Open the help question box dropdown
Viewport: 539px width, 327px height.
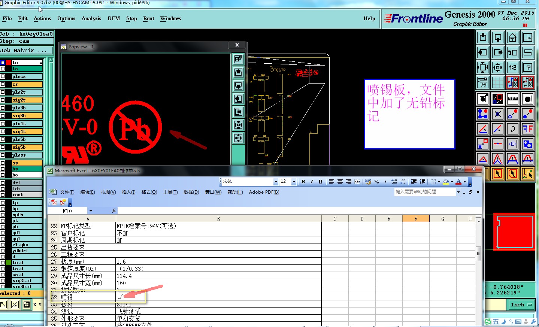[x=458, y=192]
